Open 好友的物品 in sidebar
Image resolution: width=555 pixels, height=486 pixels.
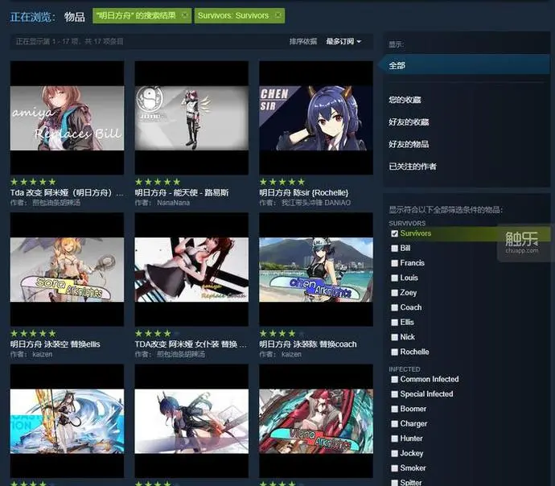pyautogui.click(x=409, y=144)
